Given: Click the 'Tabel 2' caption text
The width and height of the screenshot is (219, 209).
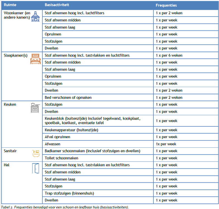Looking at the screenshot, I should pos(65,207).
